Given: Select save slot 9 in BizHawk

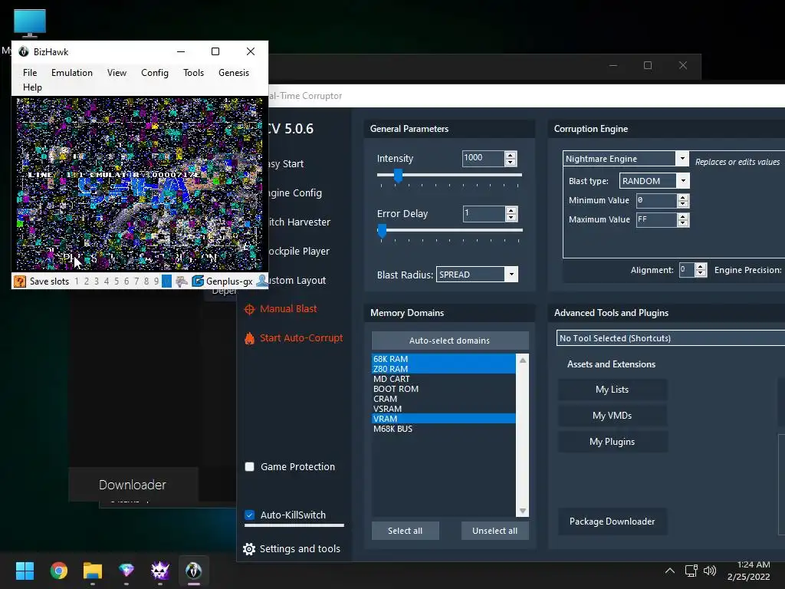Looking at the screenshot, I should pos(156,281).
